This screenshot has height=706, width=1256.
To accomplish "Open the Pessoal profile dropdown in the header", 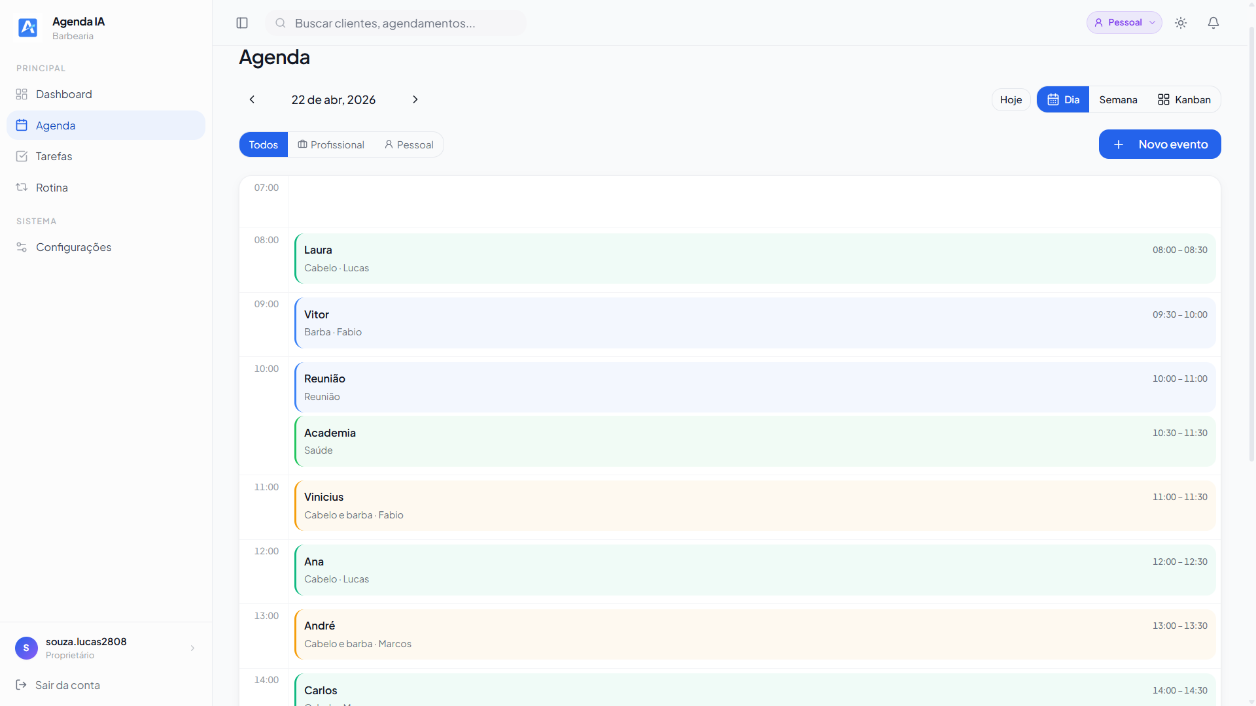I will (x=1125, y=22).
